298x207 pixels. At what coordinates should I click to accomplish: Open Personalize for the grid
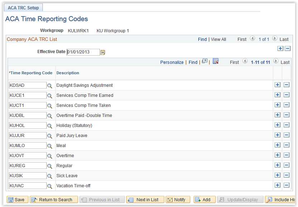click(x=172, y=62)
